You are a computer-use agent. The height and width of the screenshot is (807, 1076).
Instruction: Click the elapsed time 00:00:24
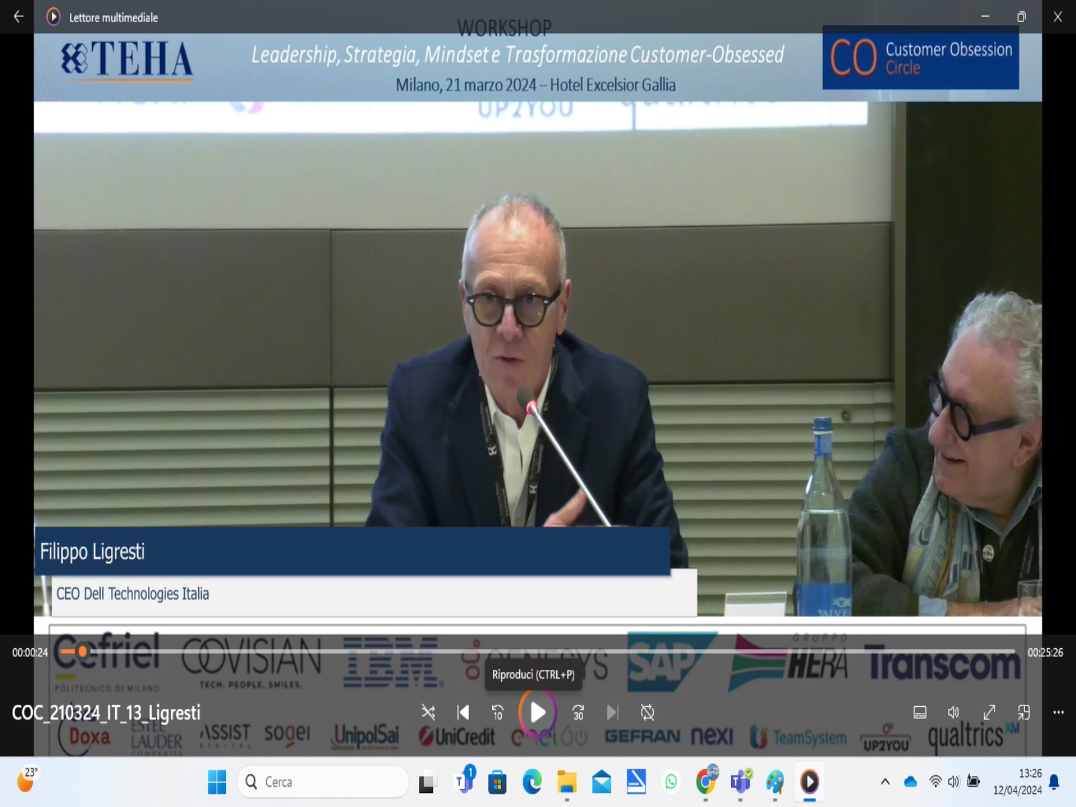[x=30, y=652]
